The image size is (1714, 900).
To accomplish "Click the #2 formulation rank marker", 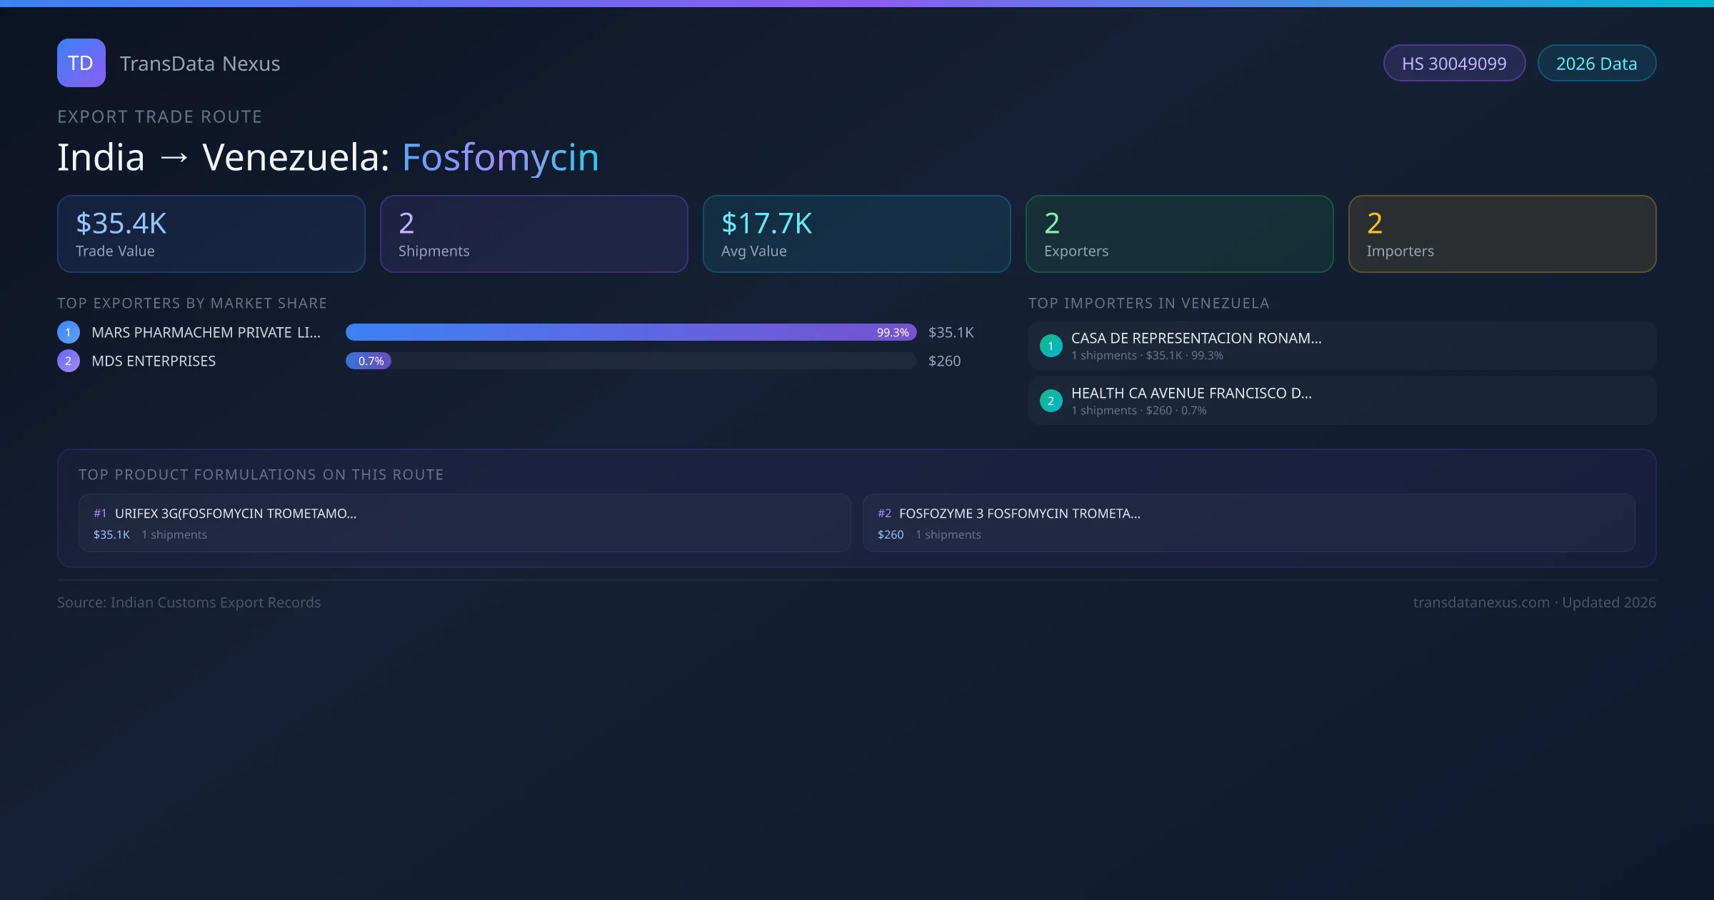I will [x=884, y=514].
